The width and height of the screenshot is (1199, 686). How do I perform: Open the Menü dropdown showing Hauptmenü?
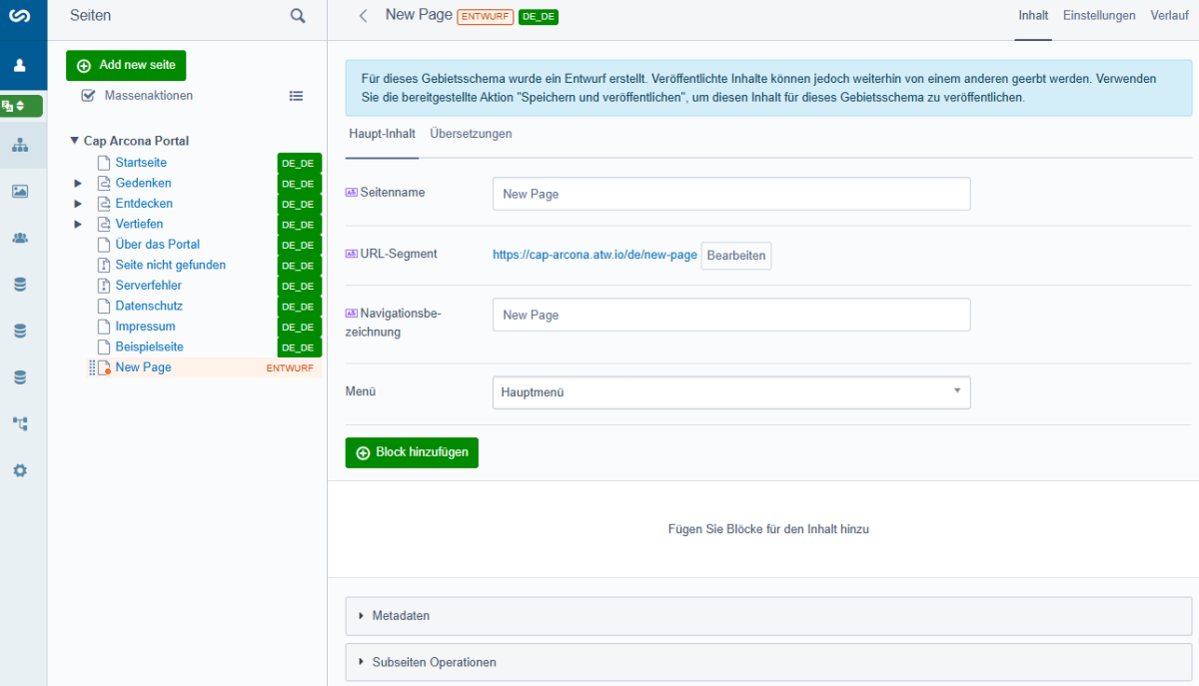tap(731, 392)
